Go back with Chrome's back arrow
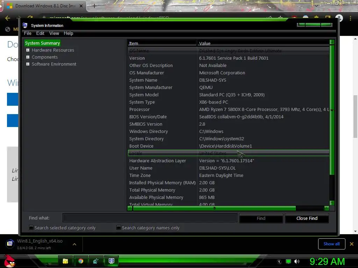 (x=8, y=18)
